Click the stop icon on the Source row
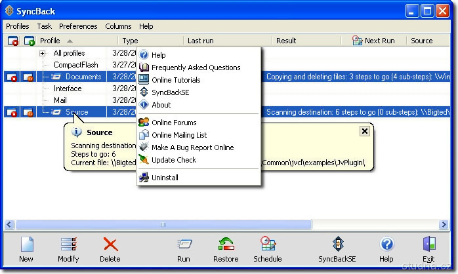 point(13,113)
